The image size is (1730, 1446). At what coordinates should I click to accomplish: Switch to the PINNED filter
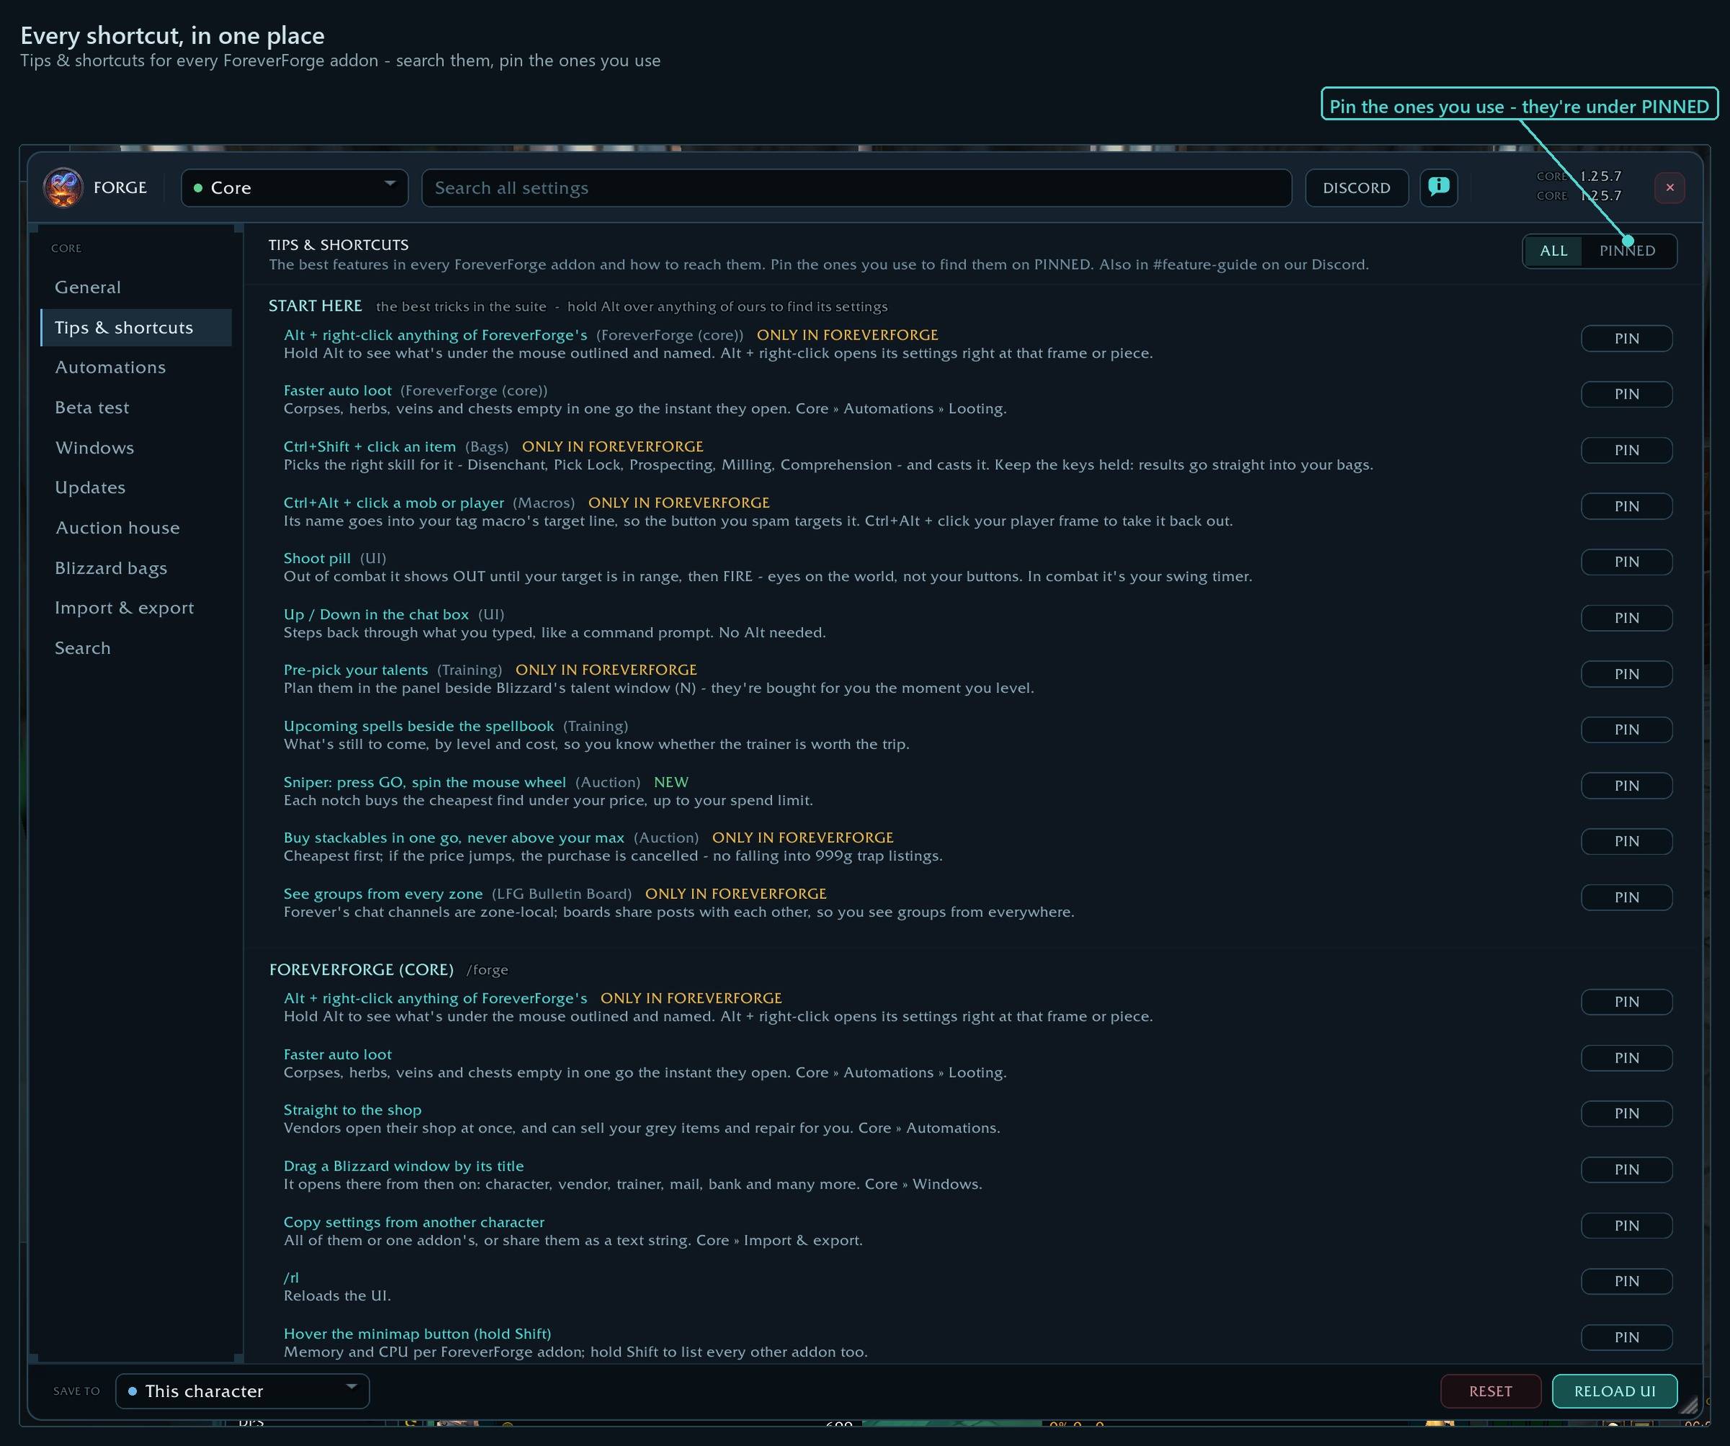(x=1627, y=250)
